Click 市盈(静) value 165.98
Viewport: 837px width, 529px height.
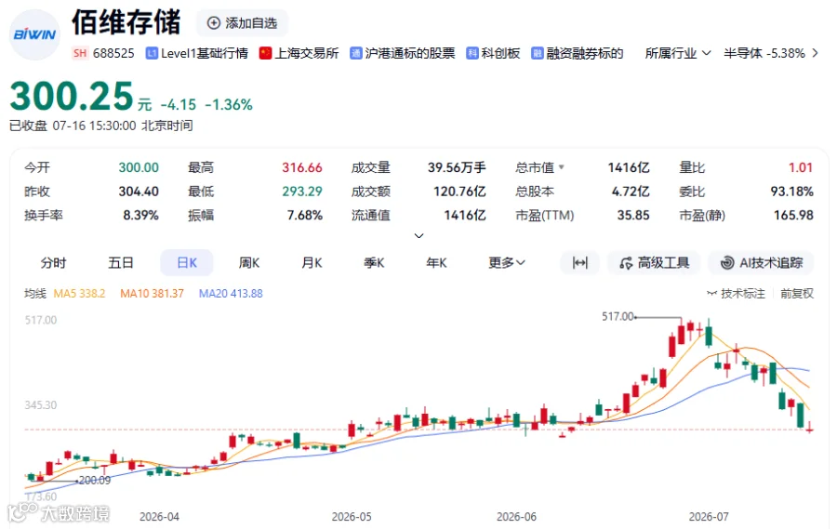coord(794,215)
